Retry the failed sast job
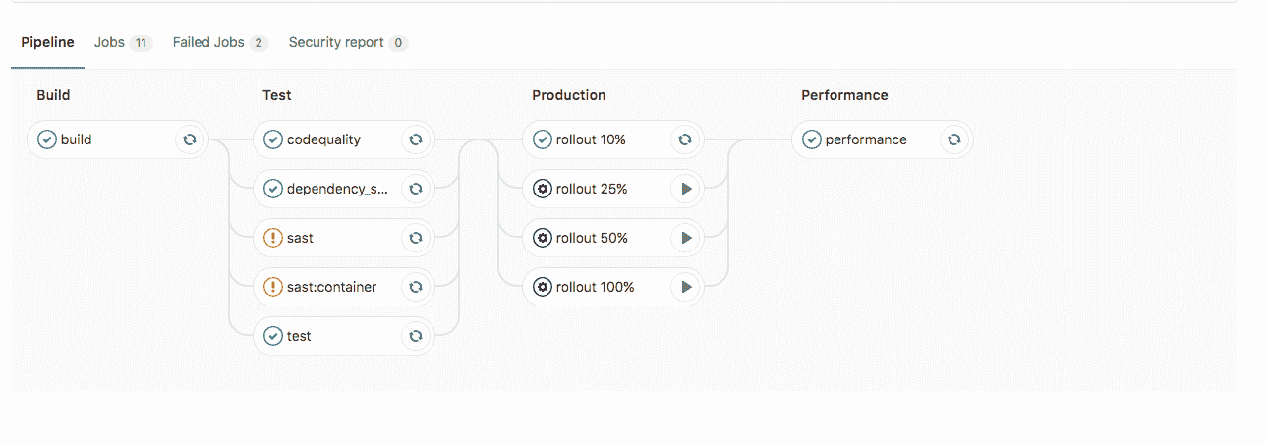 pos(416,238)
